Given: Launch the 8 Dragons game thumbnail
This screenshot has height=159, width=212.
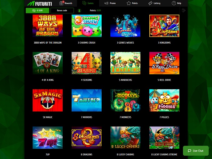Looking at the screenshot, I should pyautogui.click(x=87, y=138).
